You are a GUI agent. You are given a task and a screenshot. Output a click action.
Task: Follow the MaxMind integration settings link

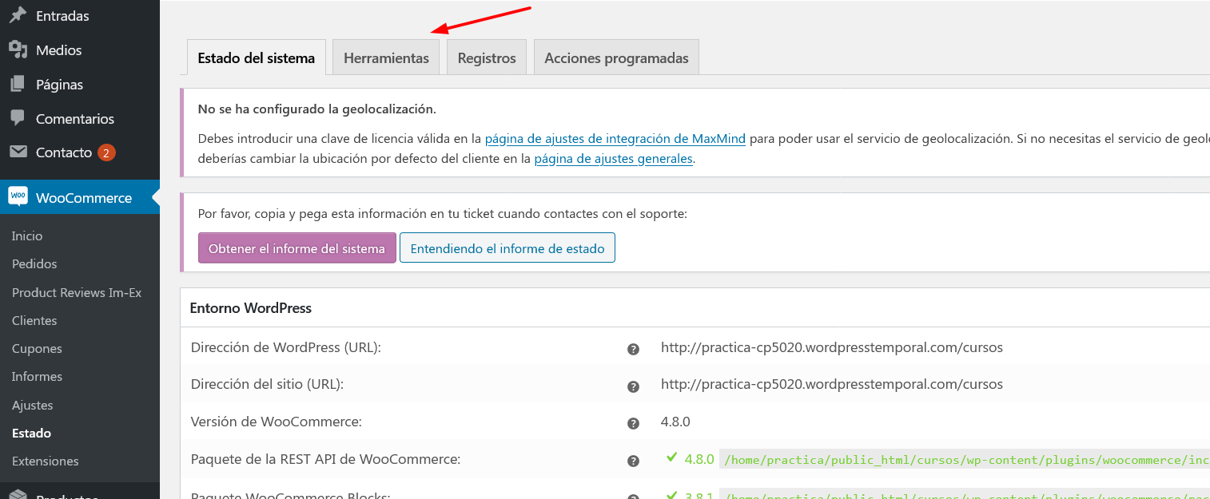coord(615,139)
